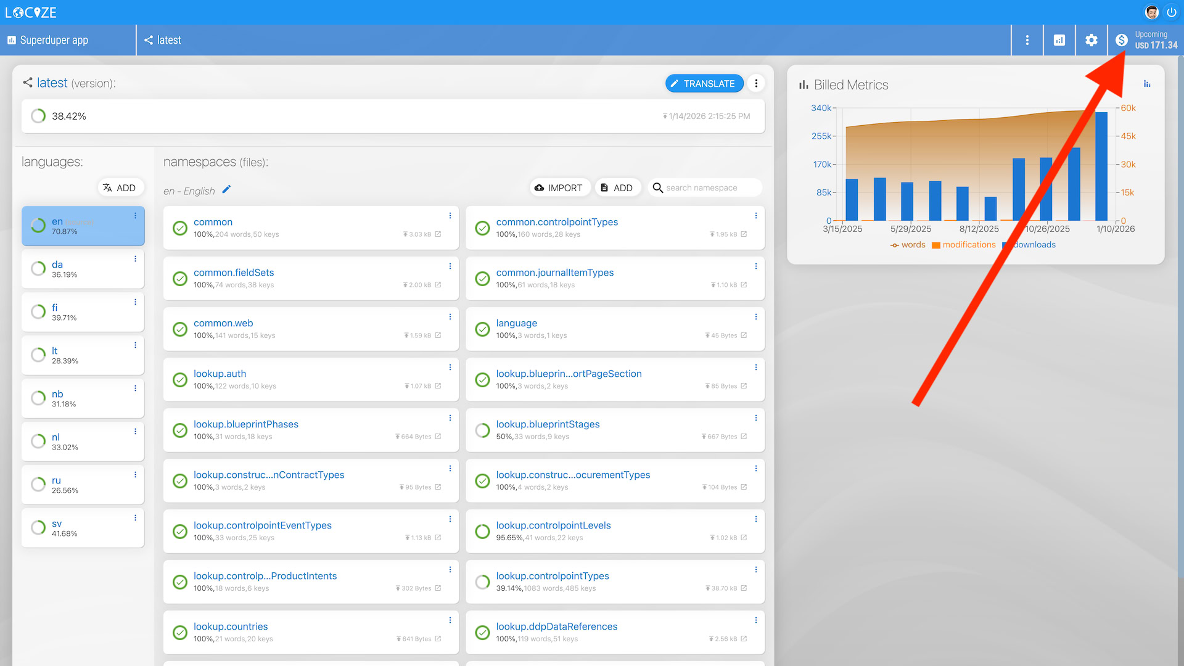The height and width of the screenshot is (666, 1184).
Task: Open project statistics chart icon
Action: coord(1059,40)
